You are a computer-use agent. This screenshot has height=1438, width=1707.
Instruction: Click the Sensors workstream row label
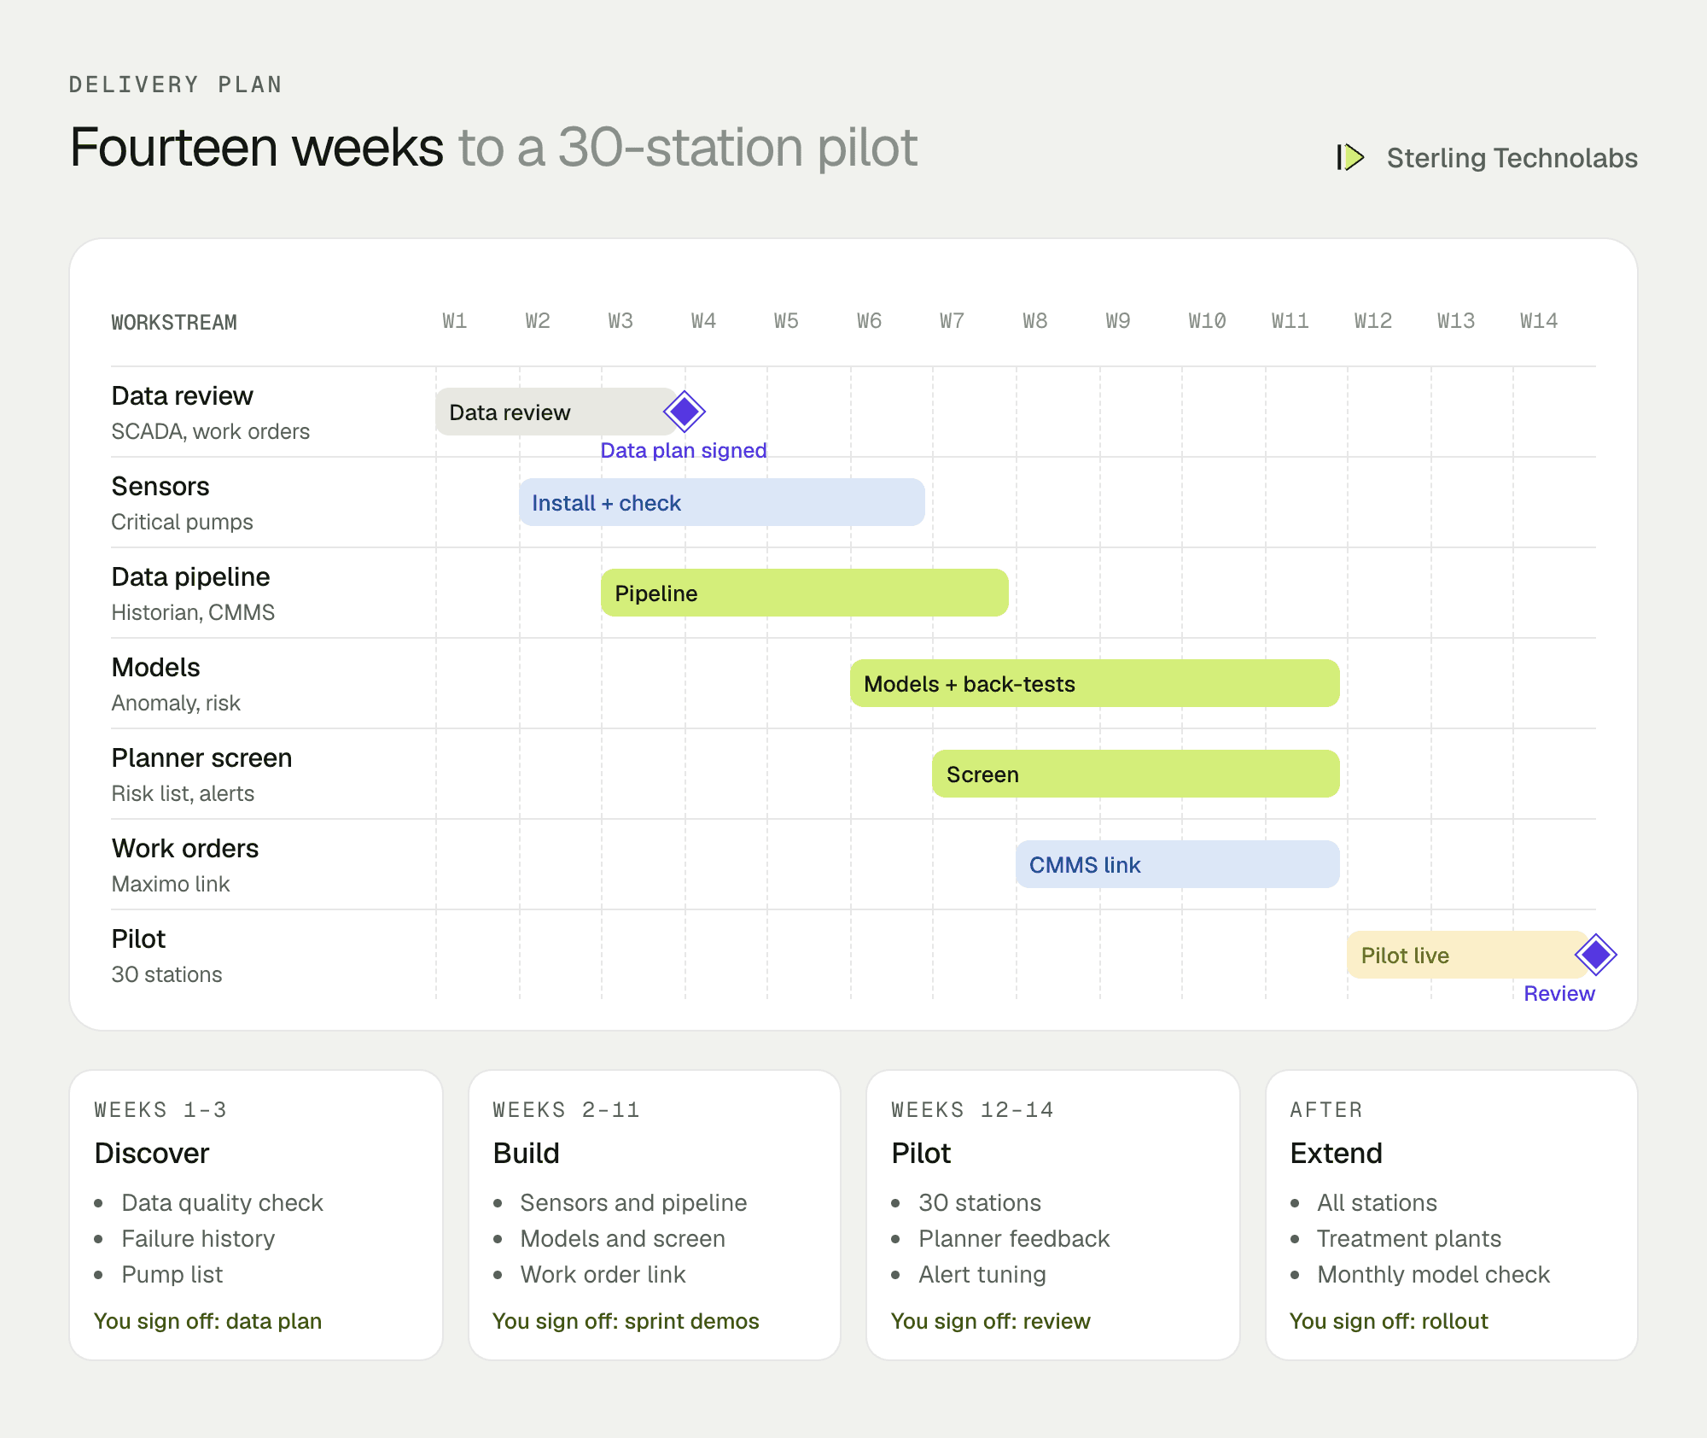click(x=160, y=486)
